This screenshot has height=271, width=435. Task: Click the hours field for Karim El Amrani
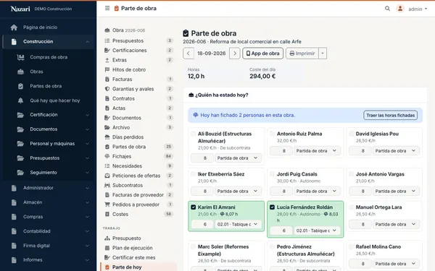pyautogui.click(x=202, y=224)
